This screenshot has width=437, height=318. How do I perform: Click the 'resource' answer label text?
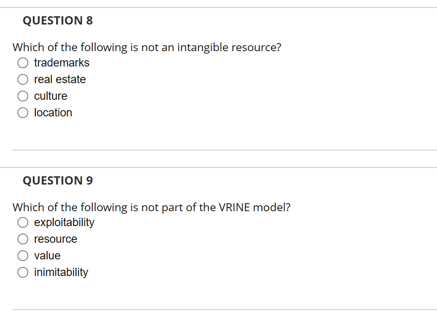pyautogui.click(x=55, y=239)
